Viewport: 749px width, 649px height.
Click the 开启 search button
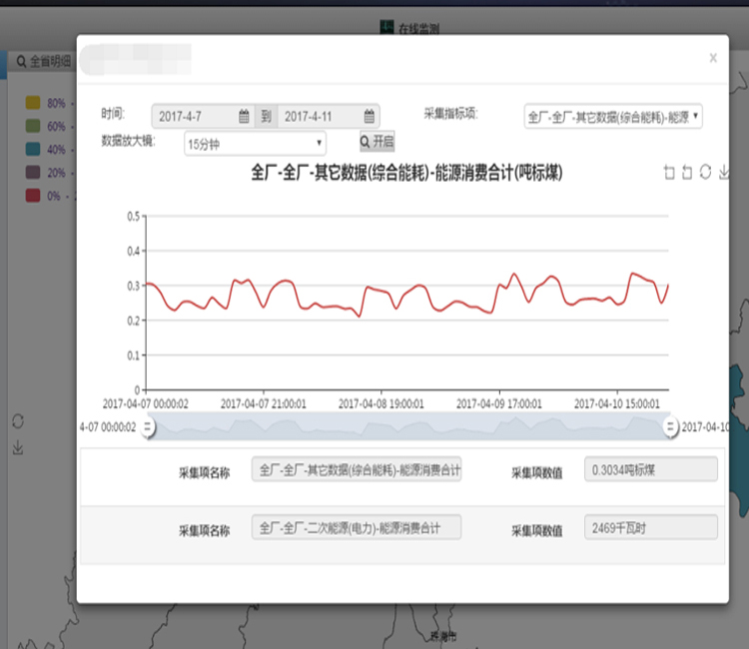(376, 142)
